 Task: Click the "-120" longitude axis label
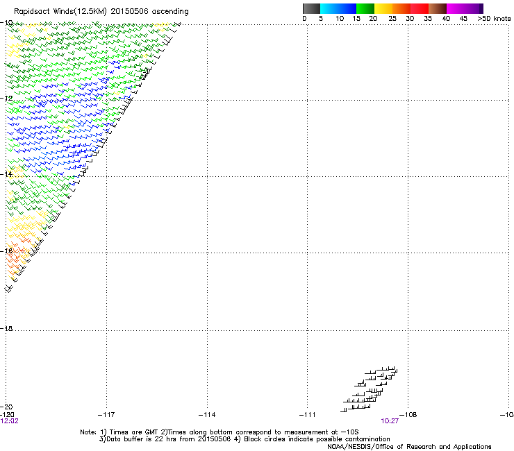[7, 415]
